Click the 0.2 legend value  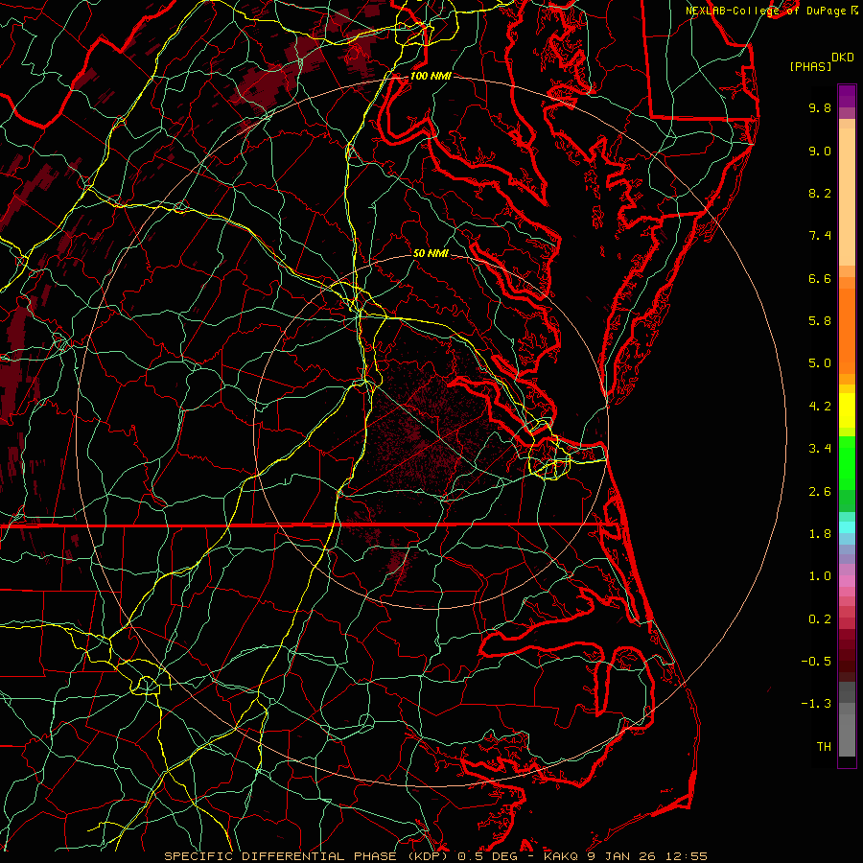[820, 619]
